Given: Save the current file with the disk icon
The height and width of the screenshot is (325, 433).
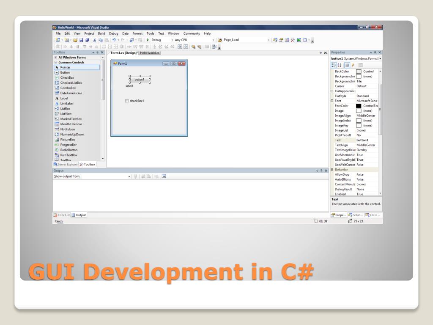Looking at the screenshot, I should pyautogui.click(x=81, y=40).
